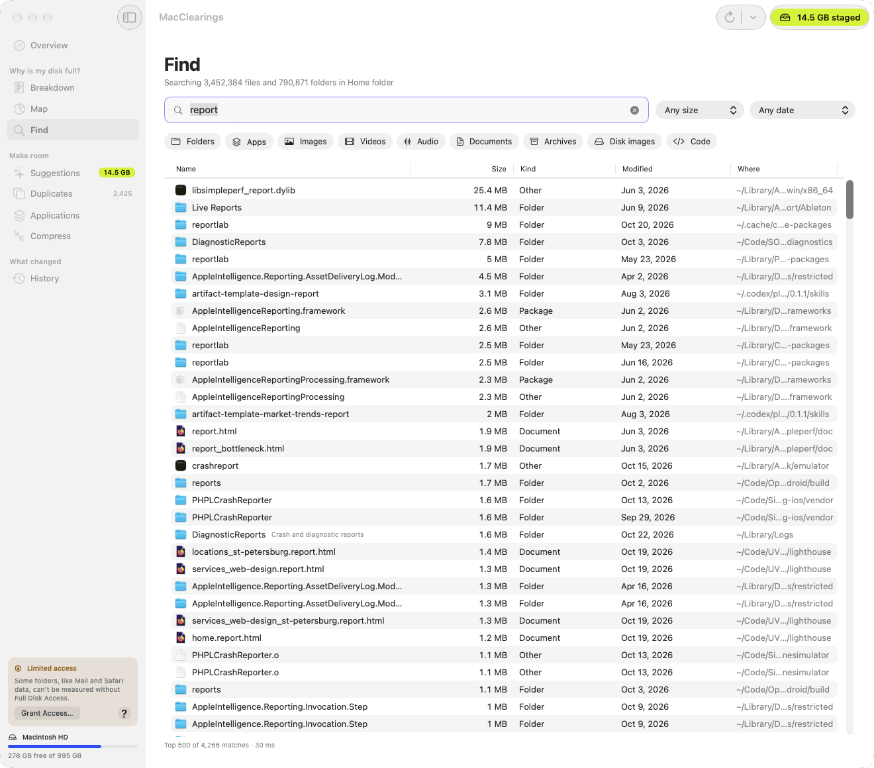Click the Limited access warning icon
Image resolution: width=874 pixels, height=768 pixels.
coord(19,669)
